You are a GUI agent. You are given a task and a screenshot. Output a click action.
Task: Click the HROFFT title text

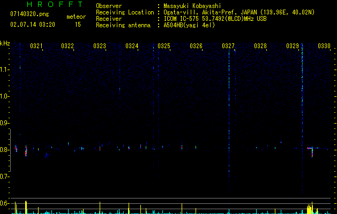[x=55, y=4]
